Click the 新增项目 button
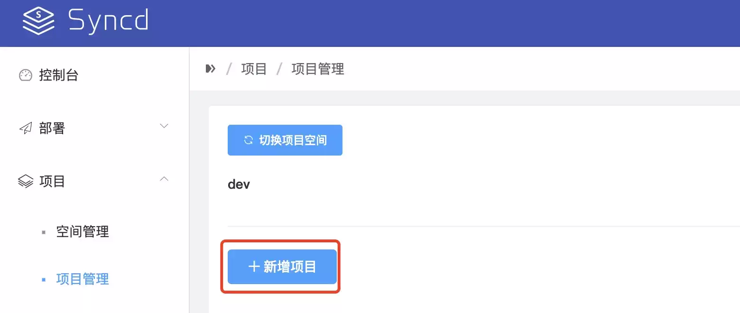 (282, 267)
